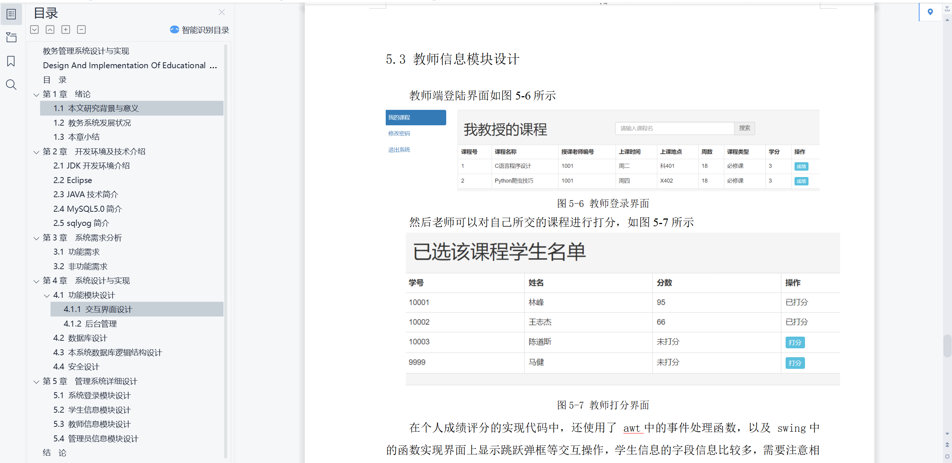Close the 目录 outline panel
Viewport: 952px width, 463px height.
[222, 12]
